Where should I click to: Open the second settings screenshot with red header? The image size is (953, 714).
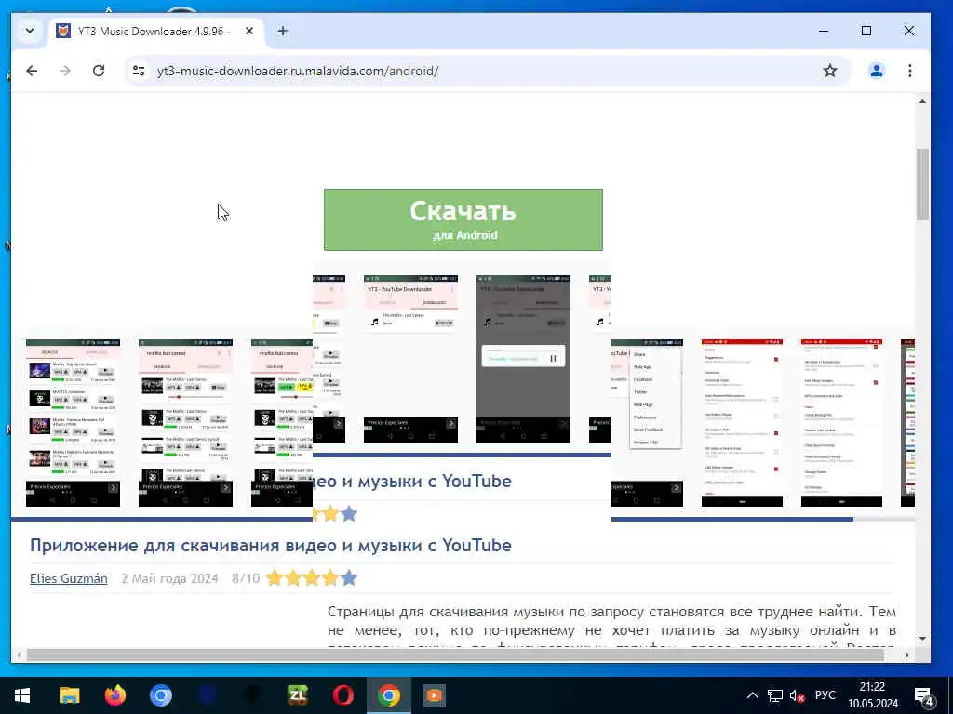point(841,423)
